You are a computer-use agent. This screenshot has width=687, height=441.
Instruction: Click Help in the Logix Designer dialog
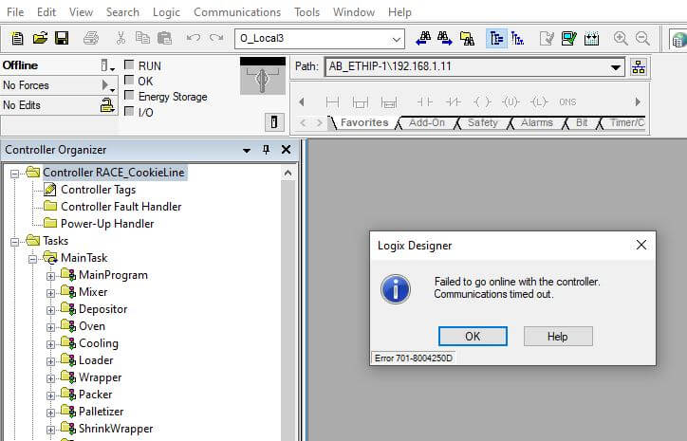tap(558, 337)
